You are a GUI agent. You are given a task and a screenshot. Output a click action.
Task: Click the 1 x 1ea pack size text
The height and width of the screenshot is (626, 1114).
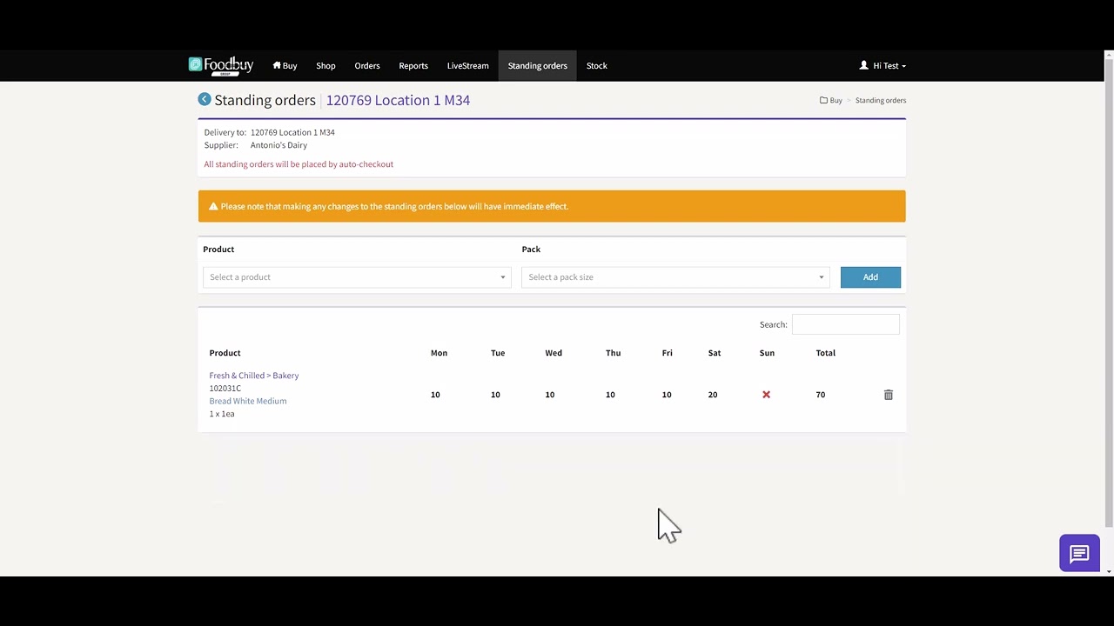[222, 414]
